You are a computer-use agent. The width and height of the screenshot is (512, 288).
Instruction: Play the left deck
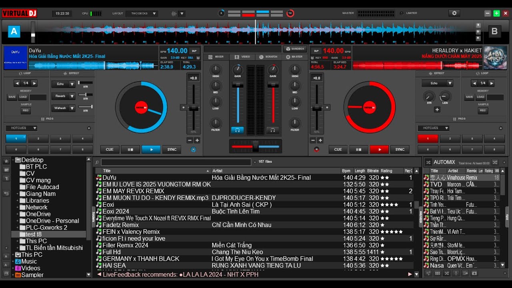tap(151, 150)
